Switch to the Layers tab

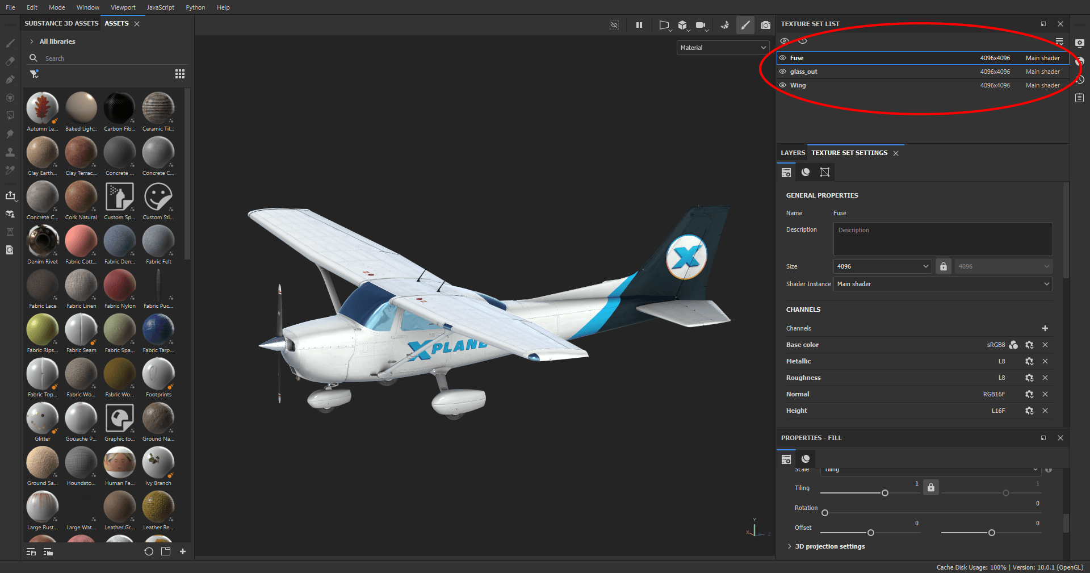793,153
